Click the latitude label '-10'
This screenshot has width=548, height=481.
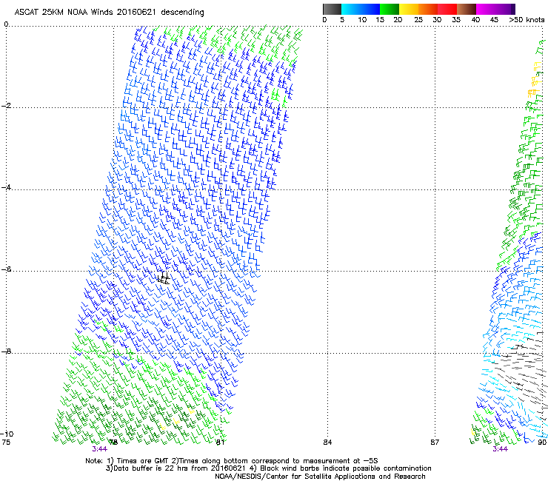(x=7, y=434)
